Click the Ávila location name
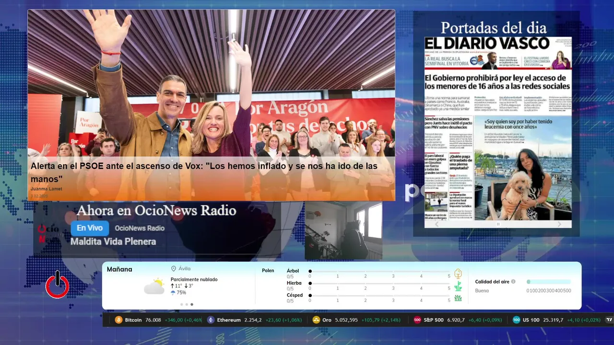This screenshot has width=614, height=345. [185, 269]
